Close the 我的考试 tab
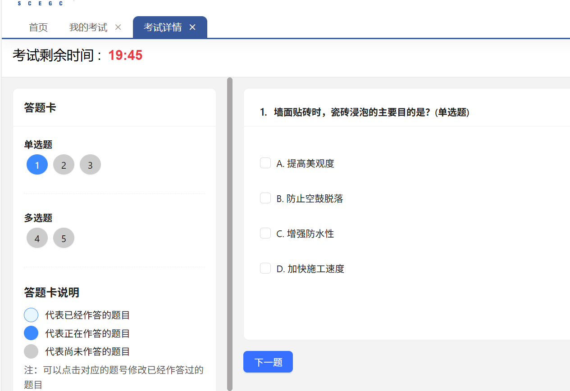 click(118, 27)
